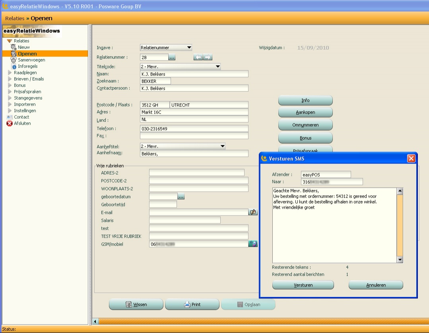Open the geboortedatum date picker button

181,196
